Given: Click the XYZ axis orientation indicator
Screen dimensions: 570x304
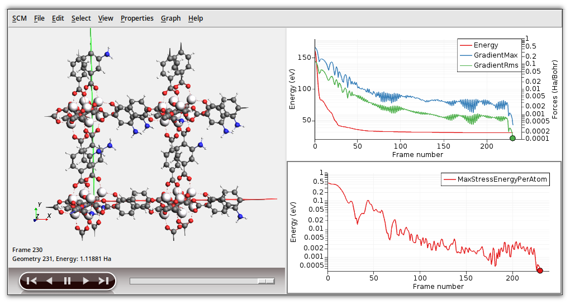Looking at the screenshot, I should 41,213.
